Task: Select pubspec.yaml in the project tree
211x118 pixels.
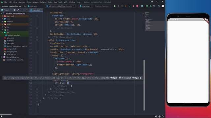Action: tap(12, 52)
